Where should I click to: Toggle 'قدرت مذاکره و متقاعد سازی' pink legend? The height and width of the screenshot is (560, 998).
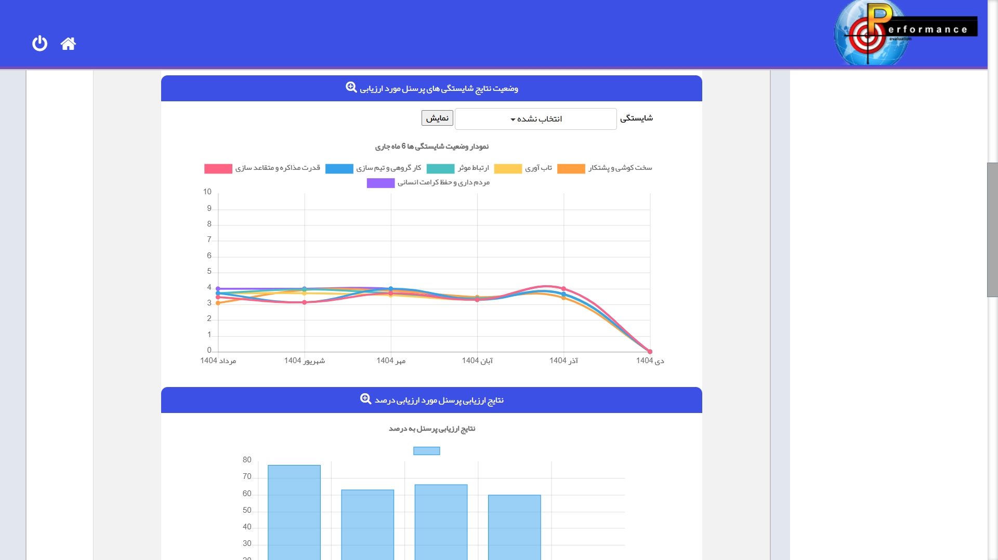pyautogui.click(x=218, y=169)
